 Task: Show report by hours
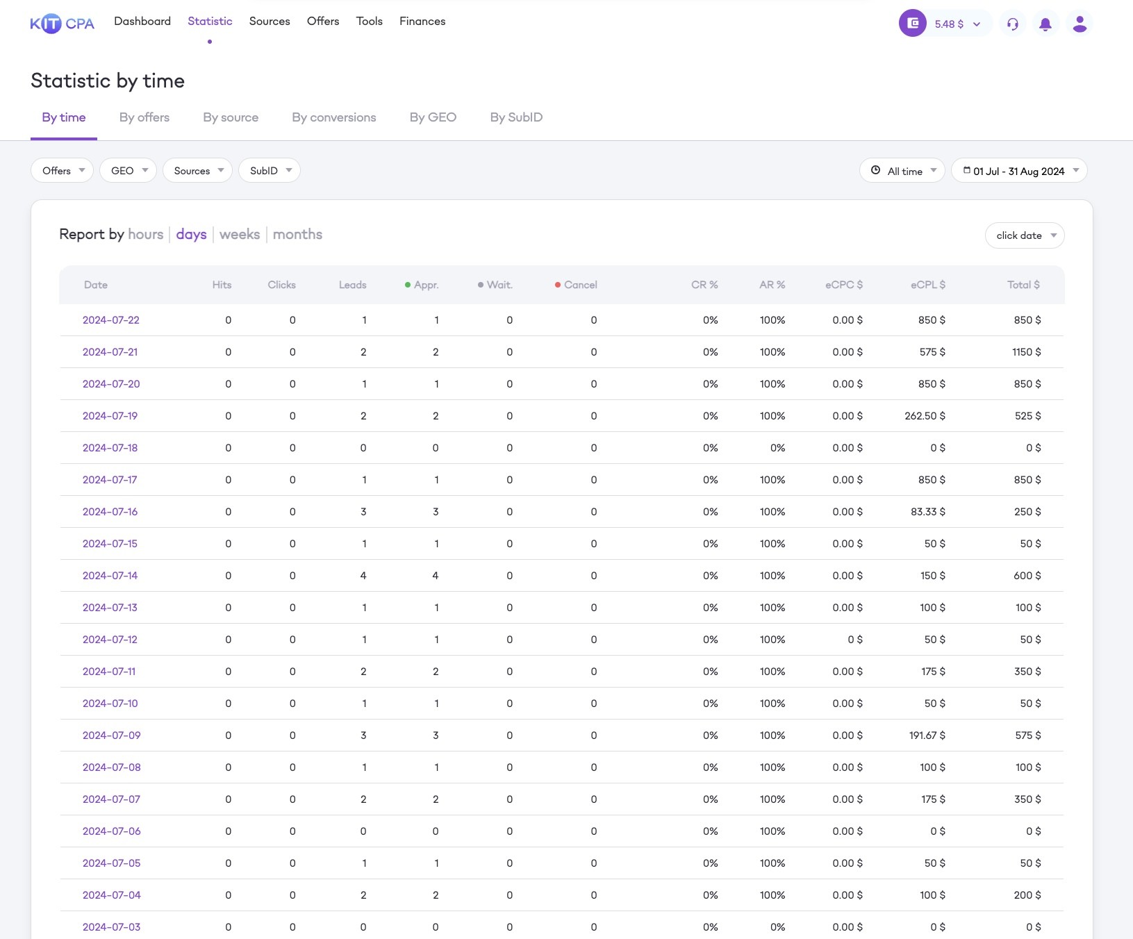[x=146, y=234]
